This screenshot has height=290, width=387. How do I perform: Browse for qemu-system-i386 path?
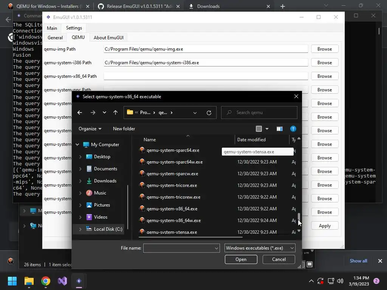click(325, 63)
